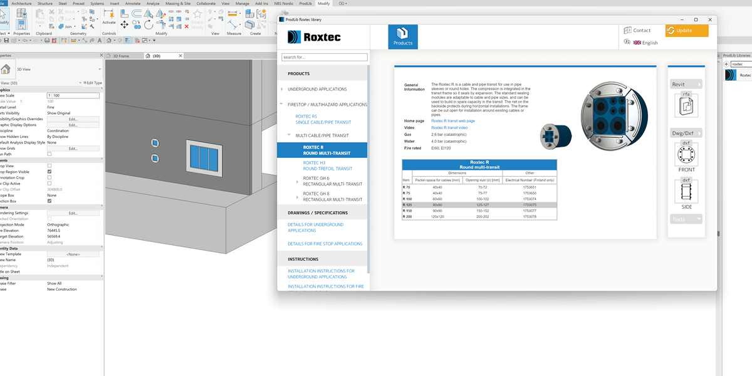Collapse the Multi Cable/Pipe Transit group

(289, 135)
